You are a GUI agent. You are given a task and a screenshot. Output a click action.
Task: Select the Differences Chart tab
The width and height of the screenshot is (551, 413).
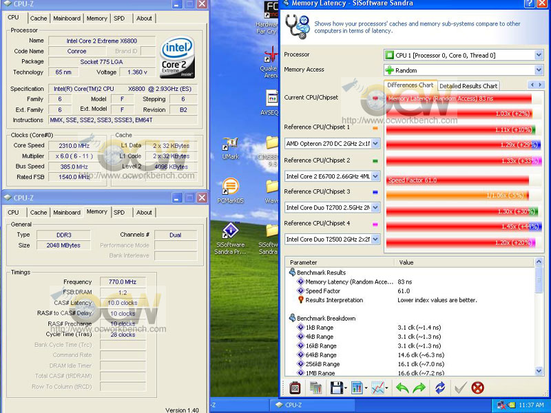pos(410,85)
